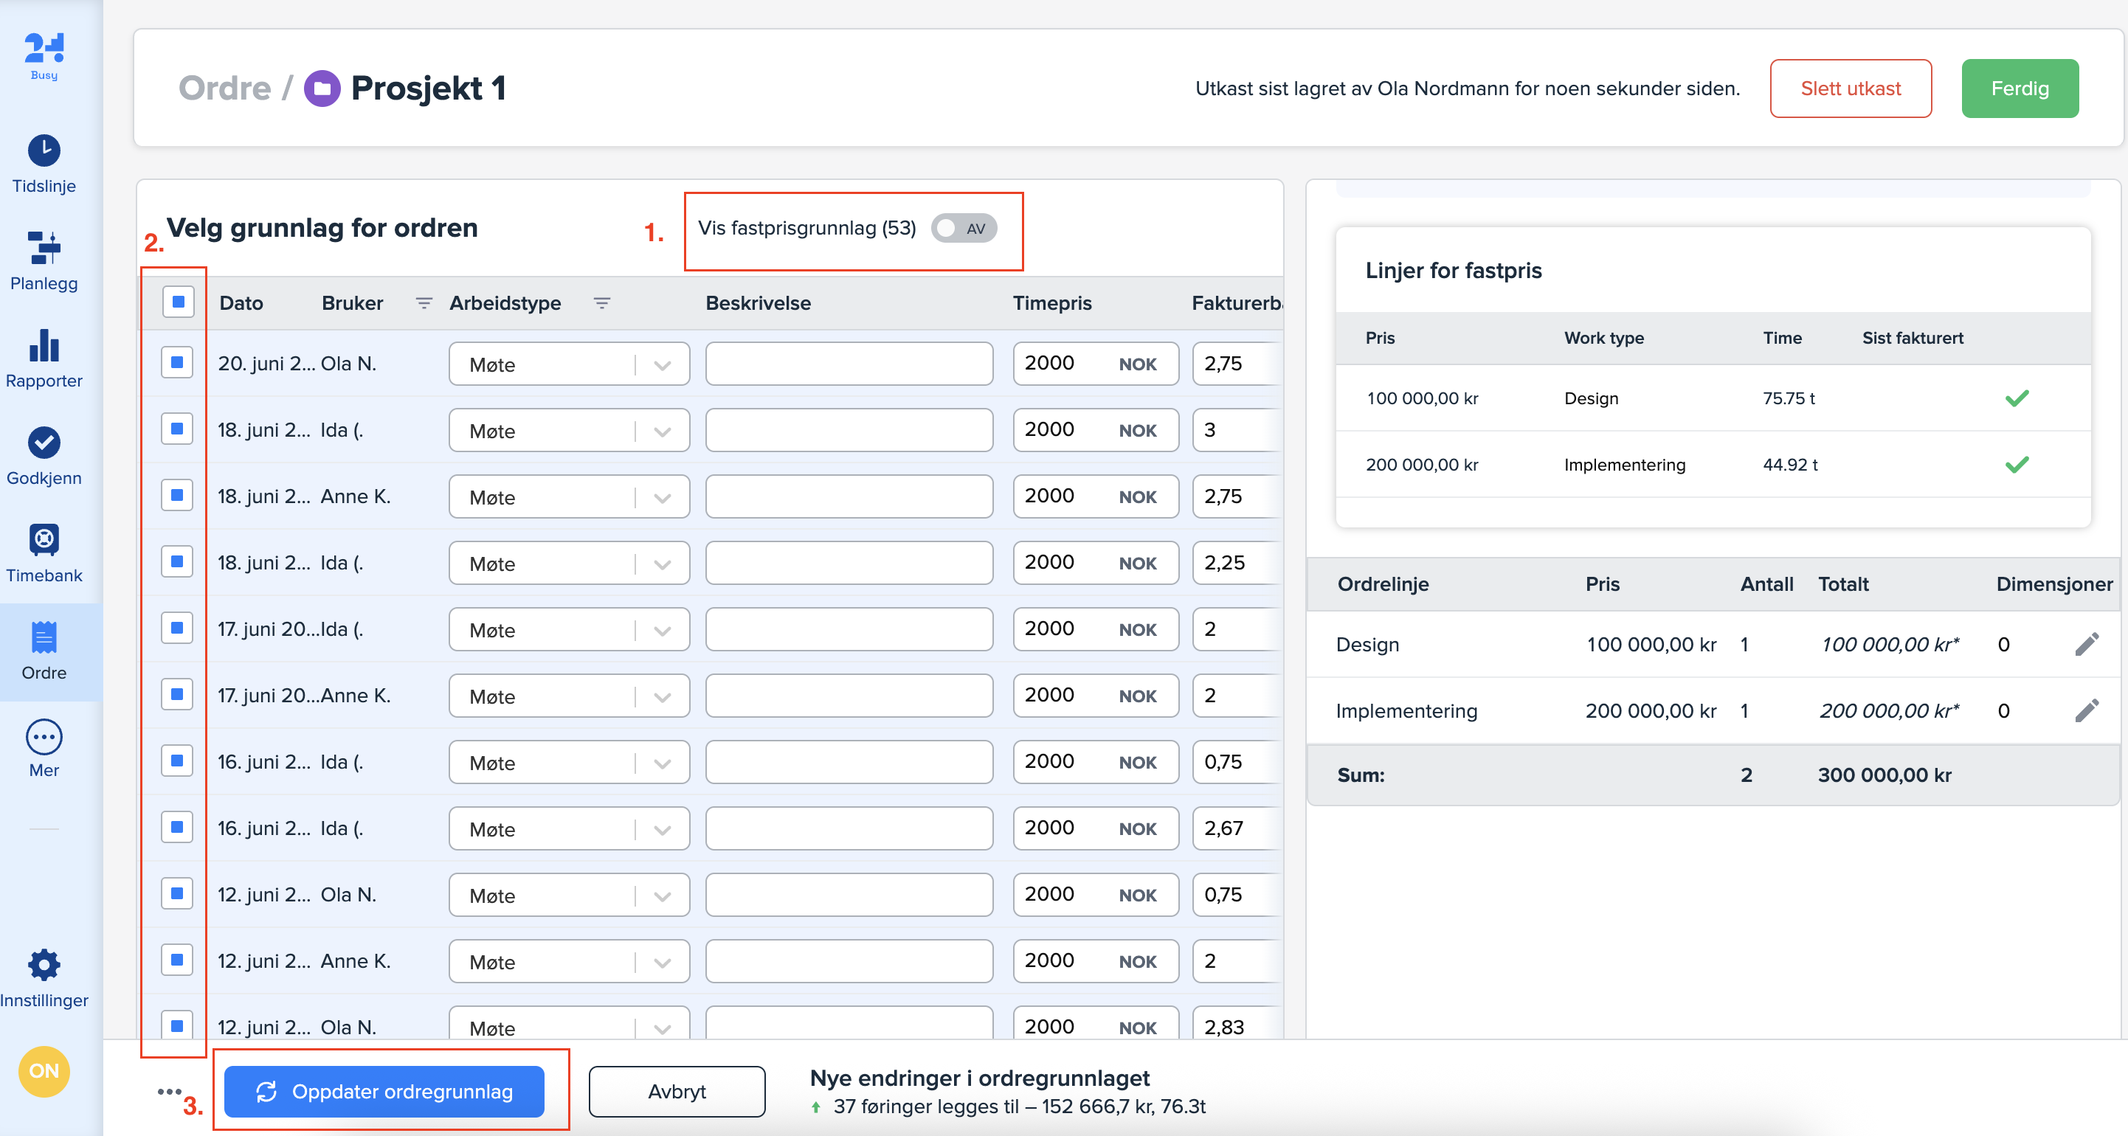Uncheck the 20. juni Ola N. row checkbox
2128x1136 pixels.
177,362
